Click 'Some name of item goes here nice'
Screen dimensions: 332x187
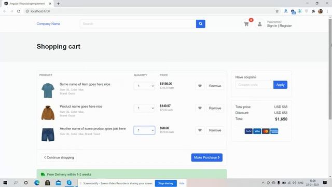[85, 84]
